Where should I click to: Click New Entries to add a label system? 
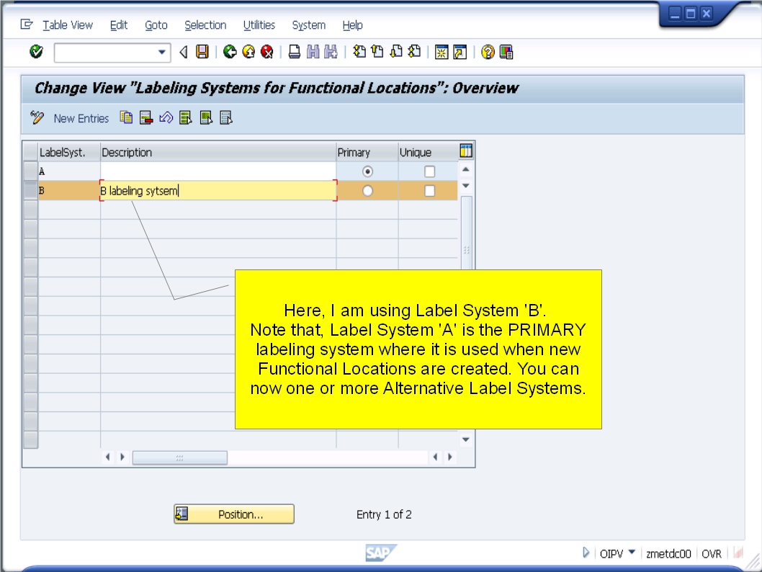click(81, 118)
